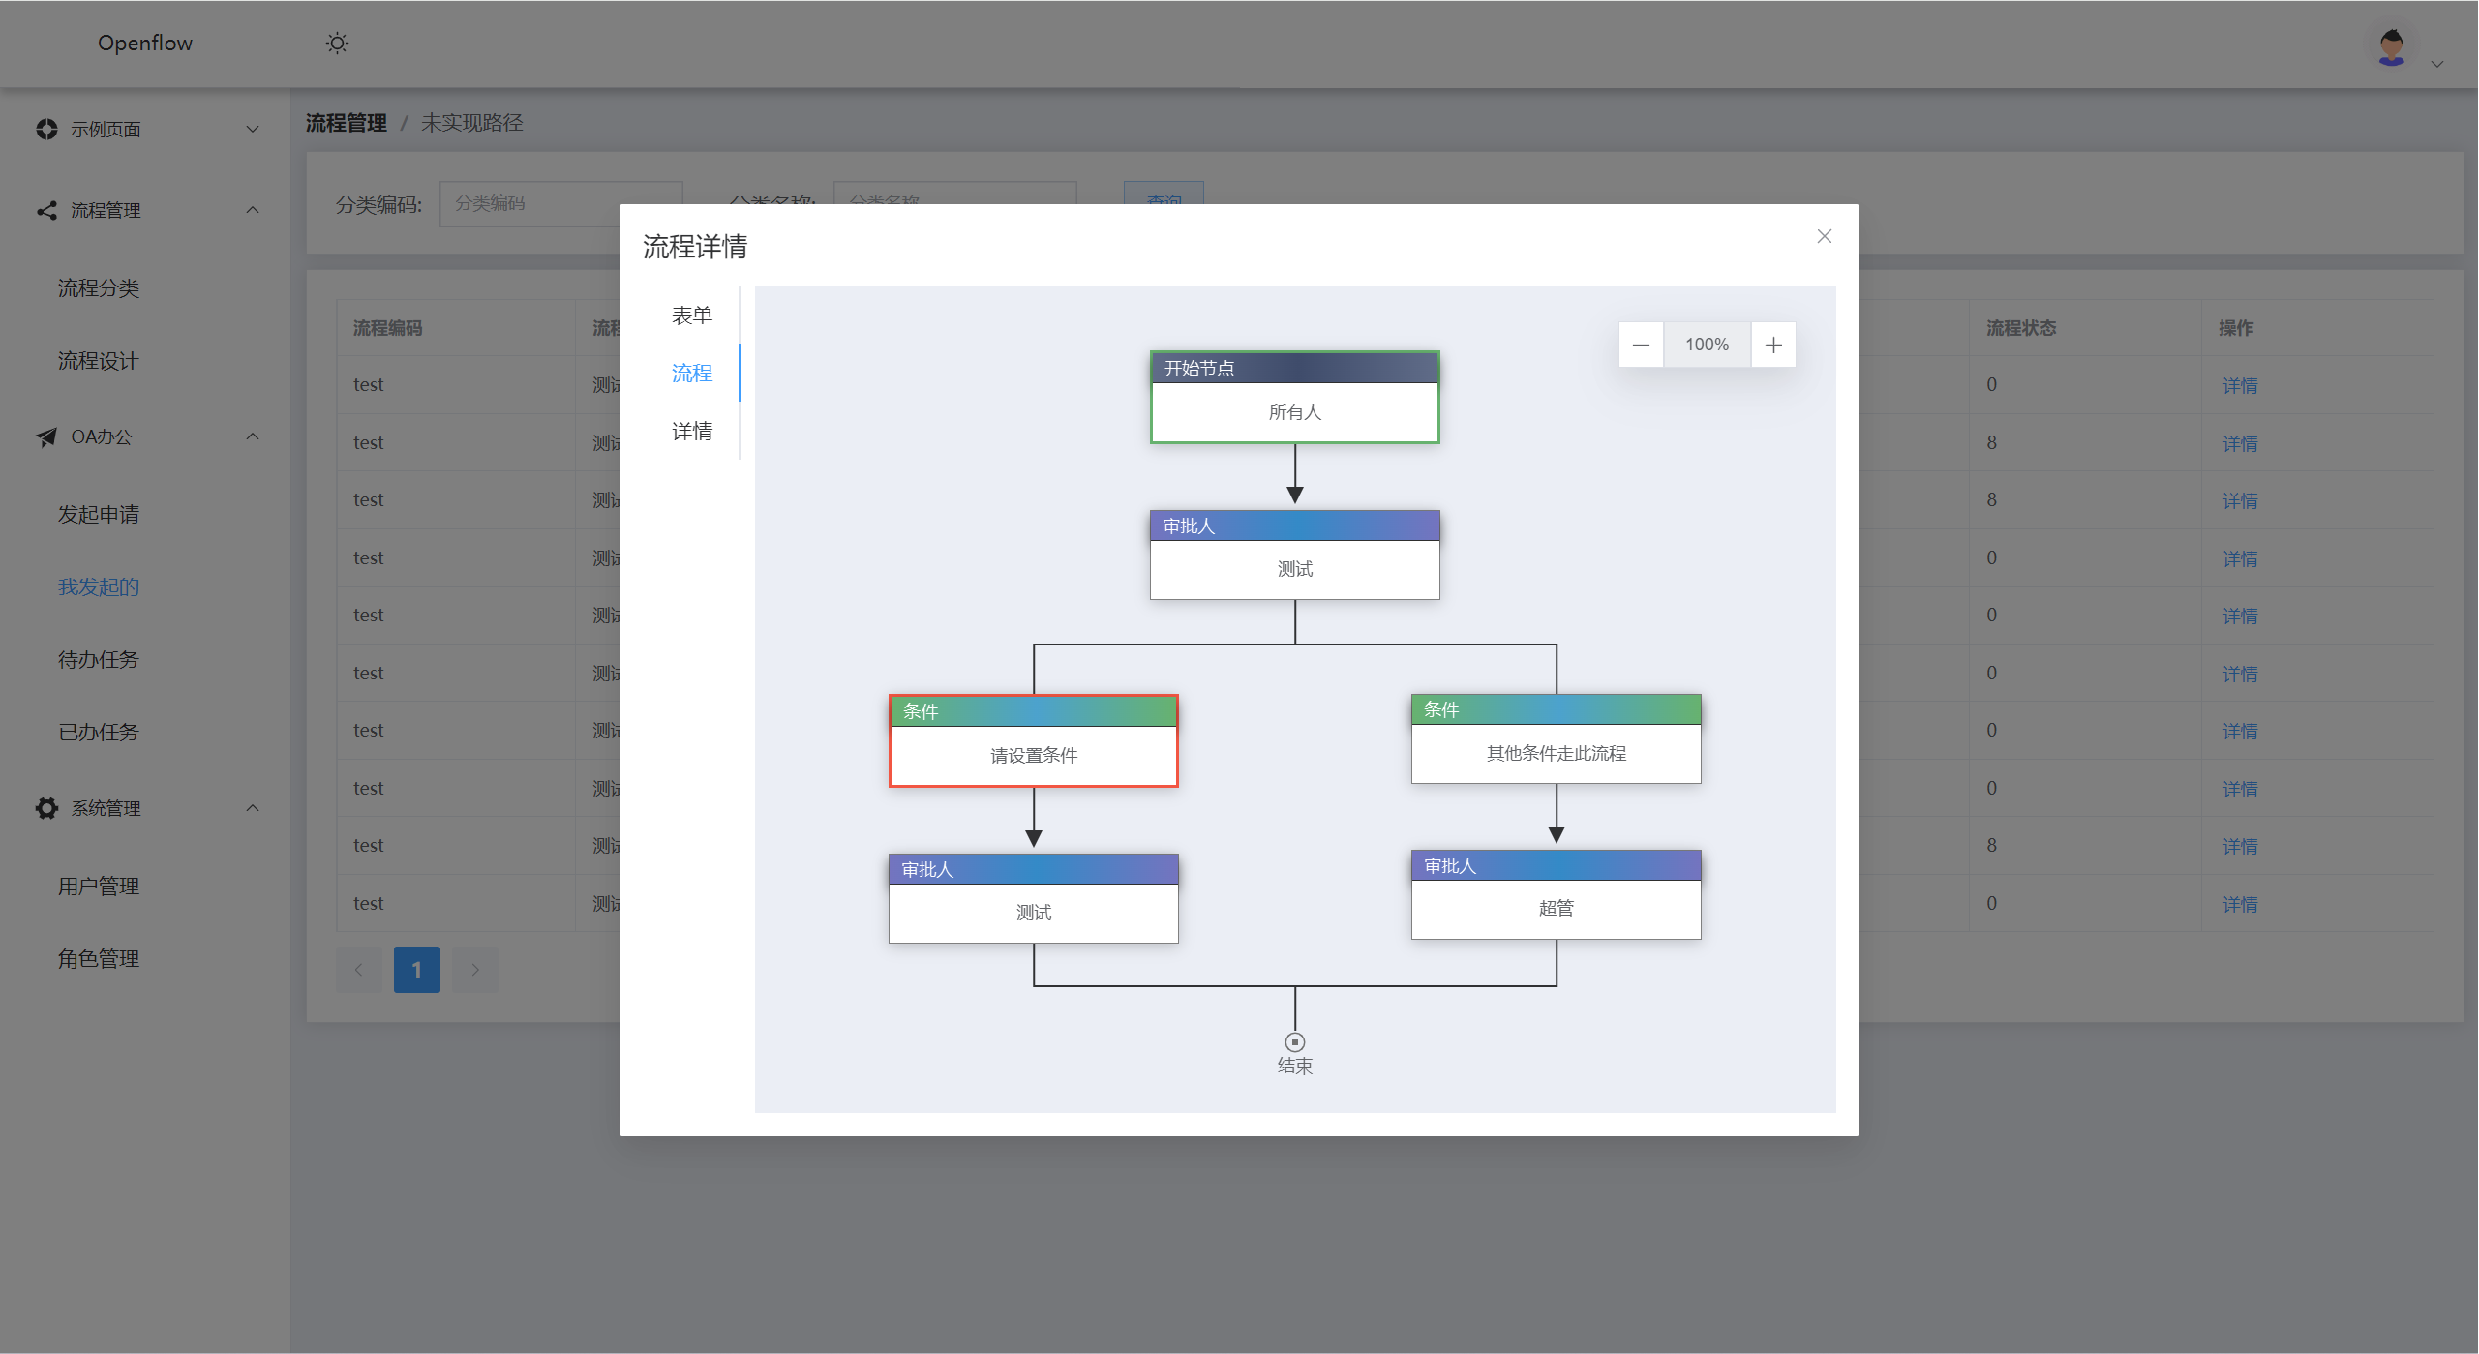Zoom out with the minus button
Viewport: 2479px width, 1354px height.
tap(1641, 345)
